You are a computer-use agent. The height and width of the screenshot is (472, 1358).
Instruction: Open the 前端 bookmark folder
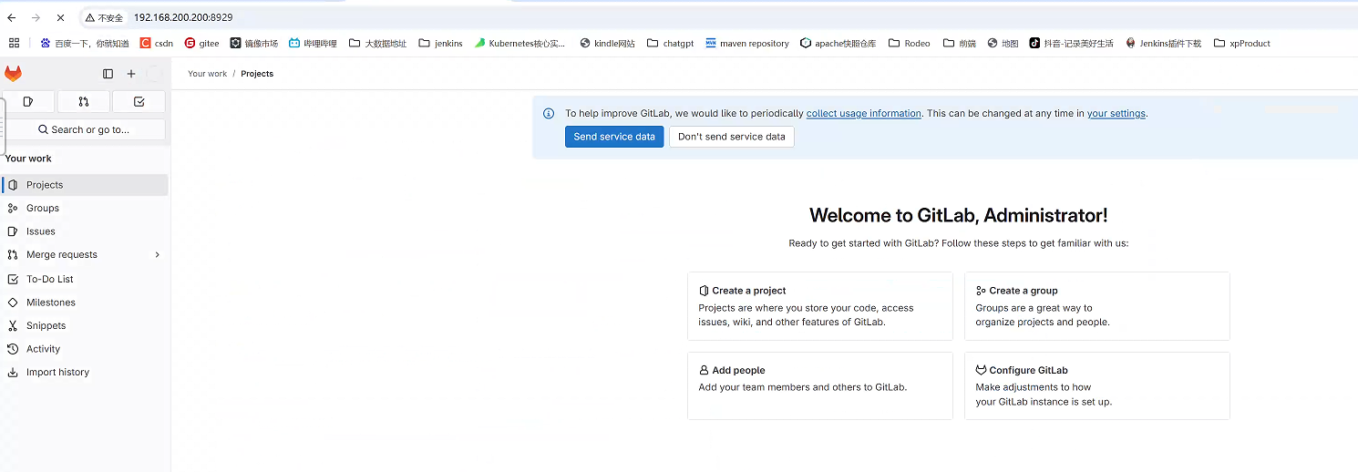tap(960, 43)
